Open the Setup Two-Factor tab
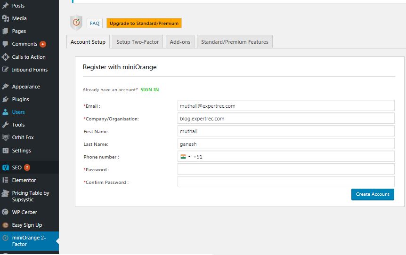This screenshot has width=406, height=255. (138, 42)
